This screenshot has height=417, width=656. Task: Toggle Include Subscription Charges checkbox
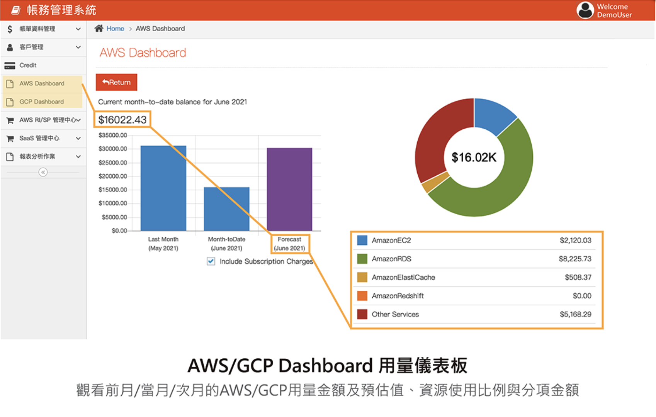211,261
